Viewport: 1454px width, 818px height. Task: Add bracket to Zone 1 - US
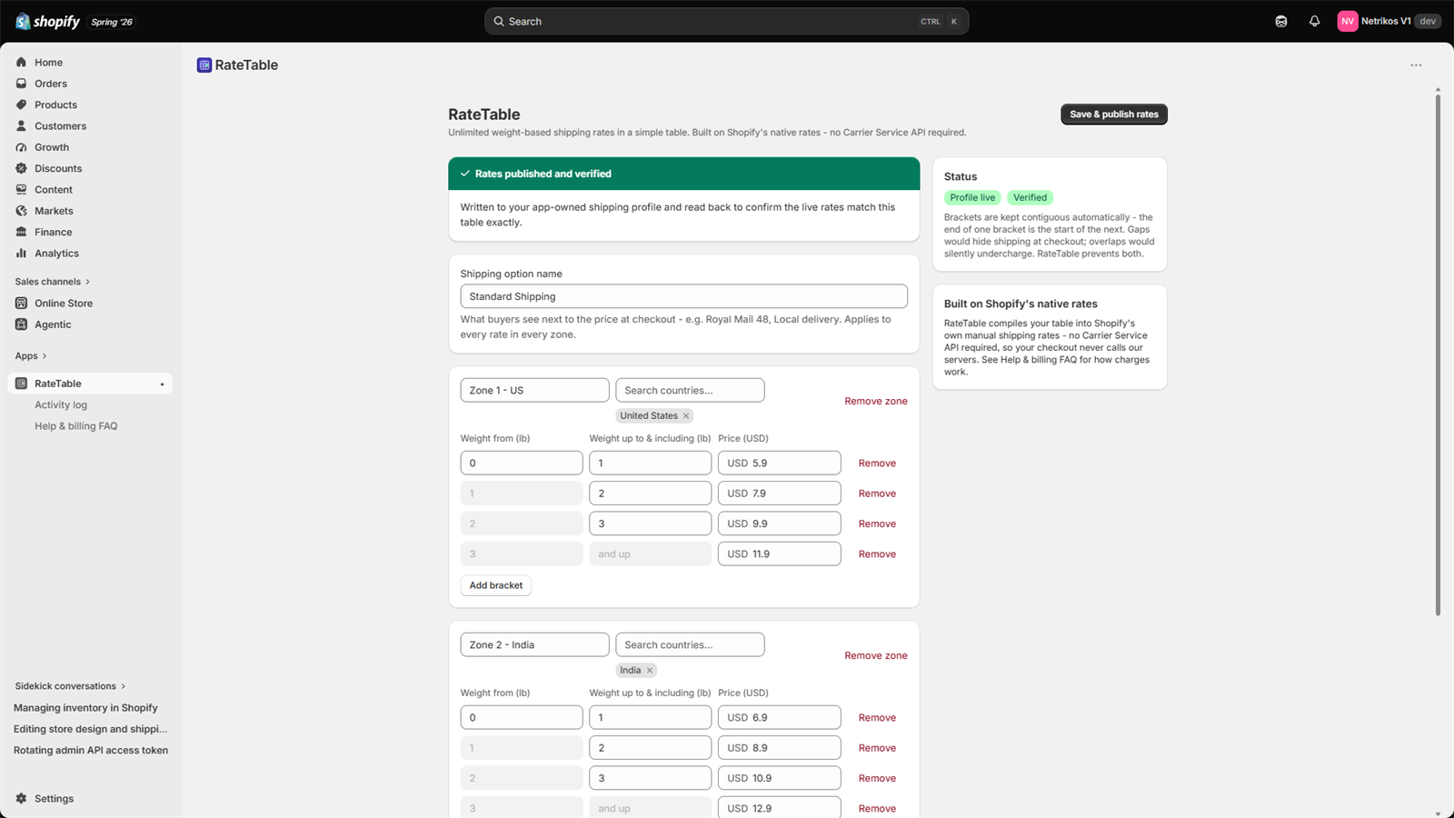(496, 585)
